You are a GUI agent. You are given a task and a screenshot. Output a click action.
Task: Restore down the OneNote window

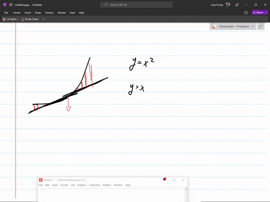tap(255, 5)
